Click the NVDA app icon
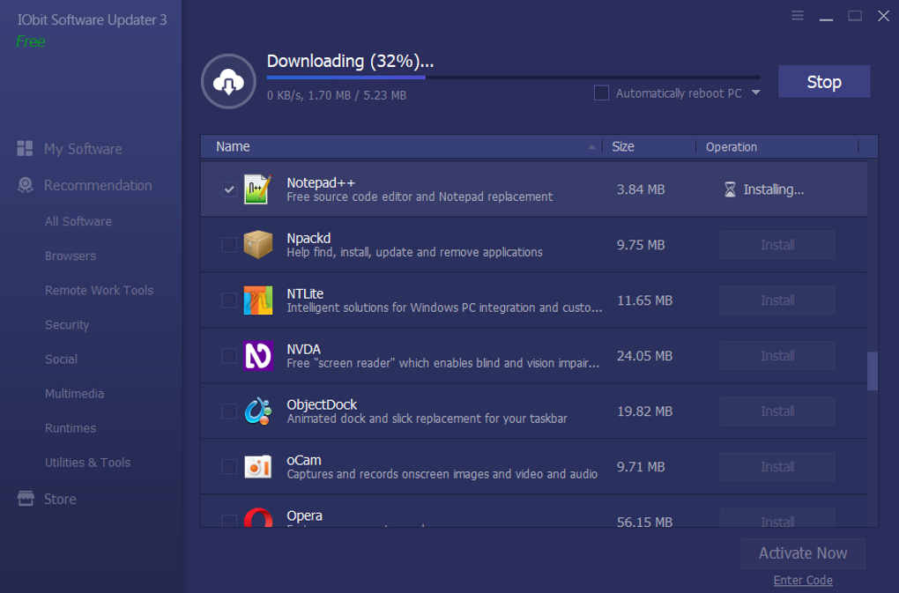Image resolution: width=899 pixels, height=593 pixels. coord(258,356)
